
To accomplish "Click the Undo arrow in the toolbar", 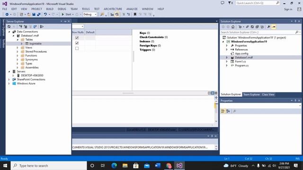I will click(45, 15).
